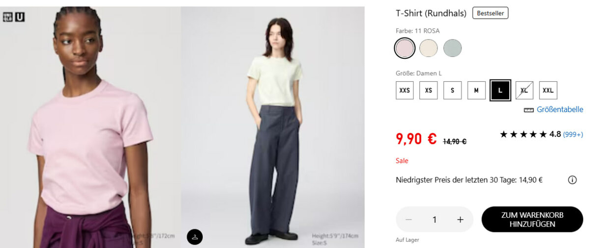Viewport: 590px width, 248px height.
Task: Click Zum Warenkorb Hinzufügen button
Action: click(532, 220)
